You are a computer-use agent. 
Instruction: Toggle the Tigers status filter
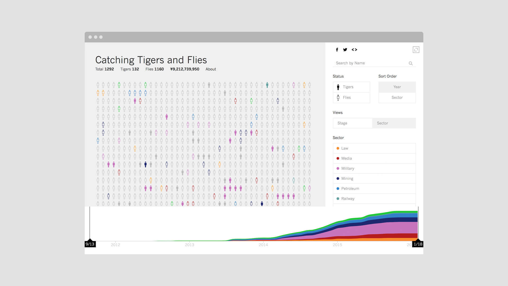click(x=351, y=87)
